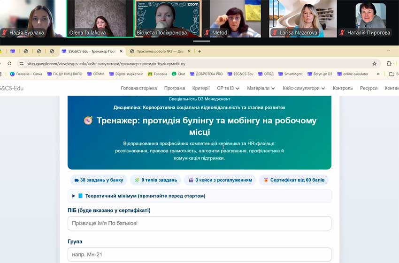Go to Головна сторінка in site menu

pyautogui.click(x=138, y=88)
